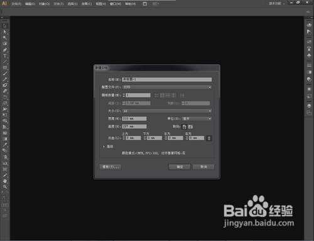The width and height of the screenshot is (314, 241).
Task: Open the size (大小) A4 dropdown
Action: 167,111
